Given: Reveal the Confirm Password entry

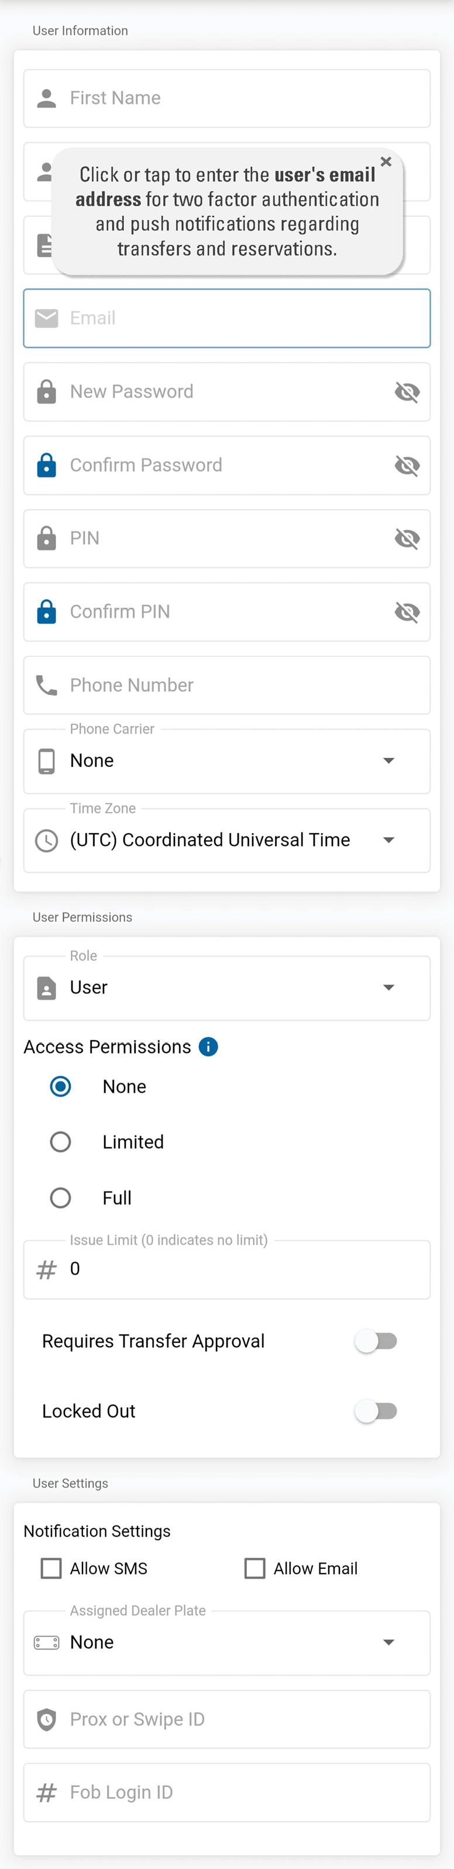Looking at the screenshot, I should [407, 465].
